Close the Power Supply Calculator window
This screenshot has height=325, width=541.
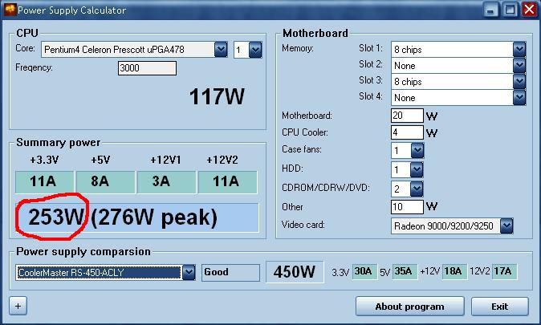point(528,10)
